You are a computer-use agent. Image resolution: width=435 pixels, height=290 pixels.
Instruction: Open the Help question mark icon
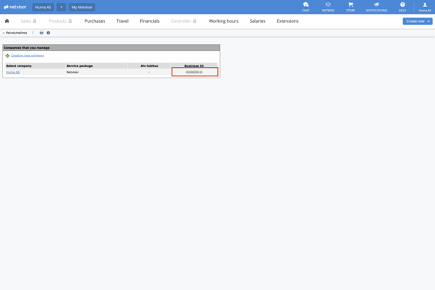[x=402, y=7]
